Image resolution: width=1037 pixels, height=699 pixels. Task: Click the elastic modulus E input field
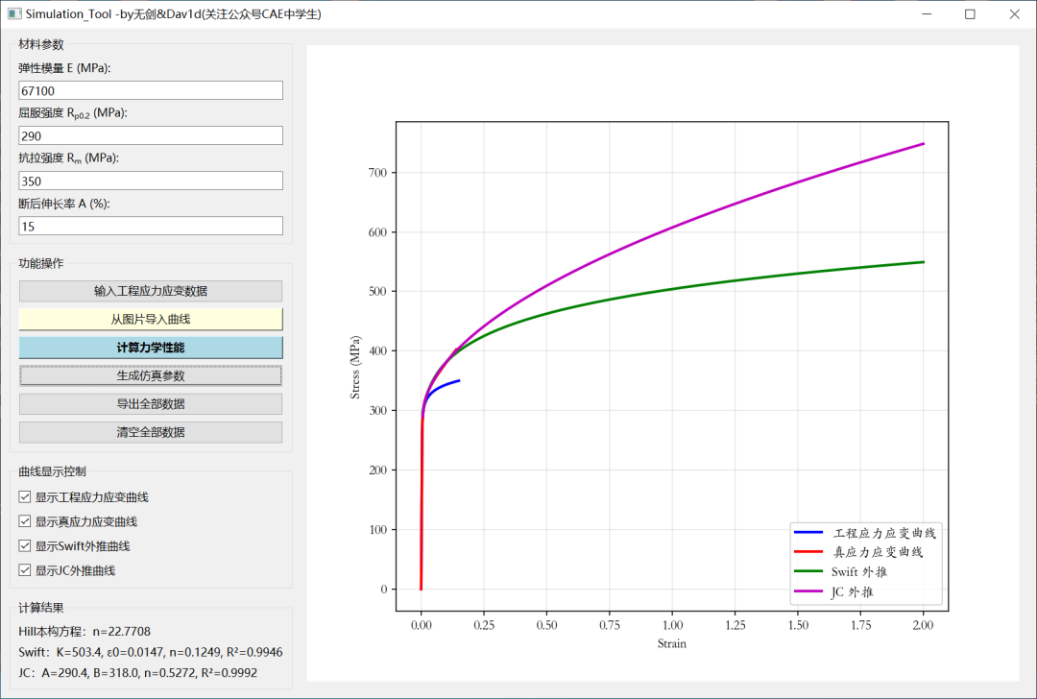pyautogui.click(x=151, y=90)
